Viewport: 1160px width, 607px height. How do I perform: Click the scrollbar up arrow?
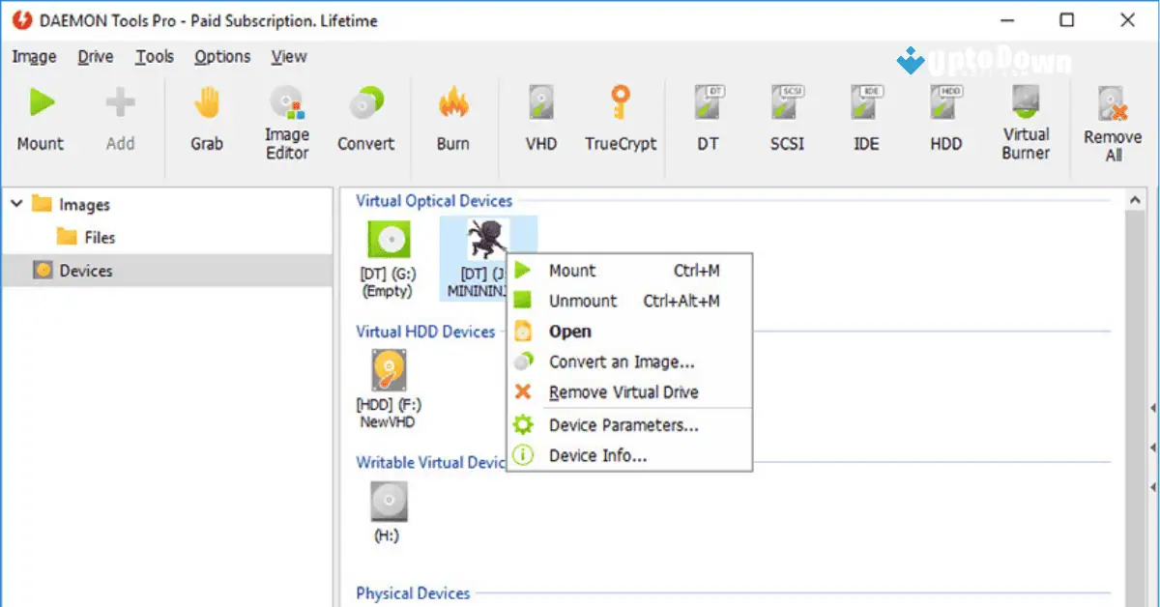[x=1136, y=199]
